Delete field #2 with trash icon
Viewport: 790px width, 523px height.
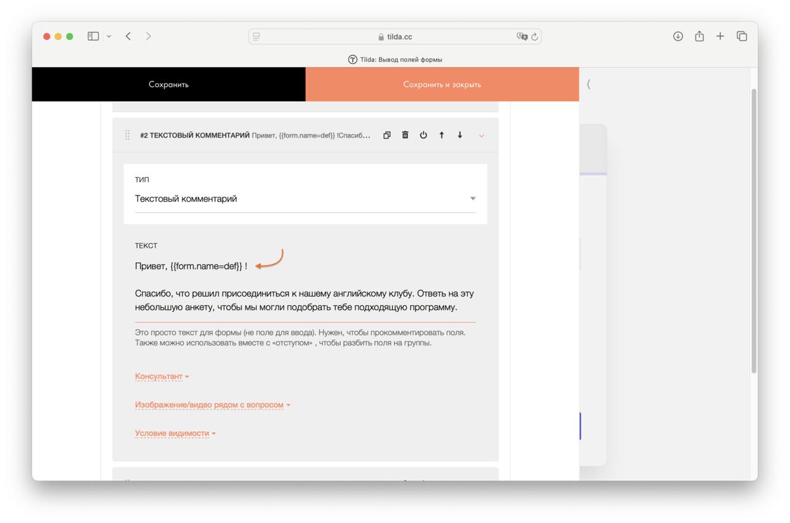click(405, 135)
